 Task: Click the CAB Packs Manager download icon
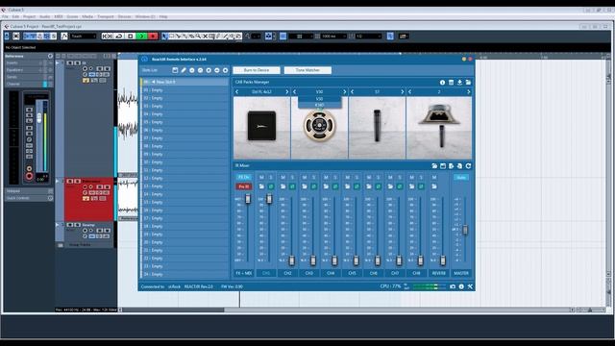459,83
